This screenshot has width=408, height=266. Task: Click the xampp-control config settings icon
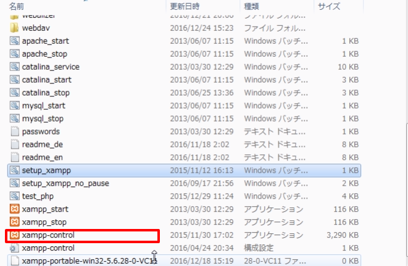tap(15, 247)
